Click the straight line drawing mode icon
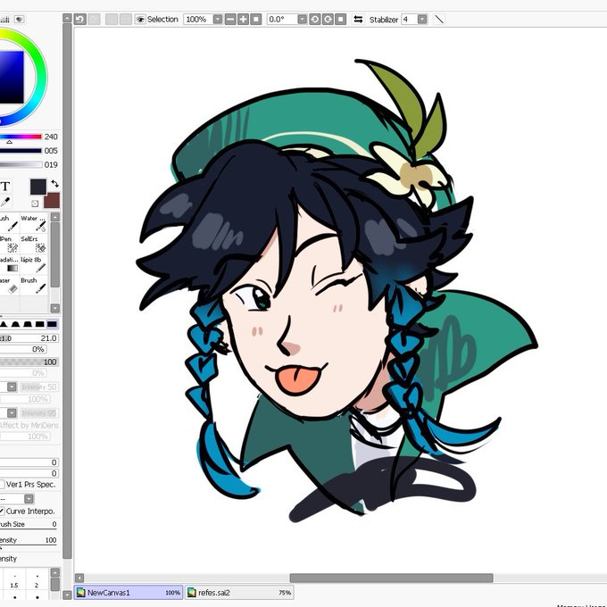 [439, 20]
